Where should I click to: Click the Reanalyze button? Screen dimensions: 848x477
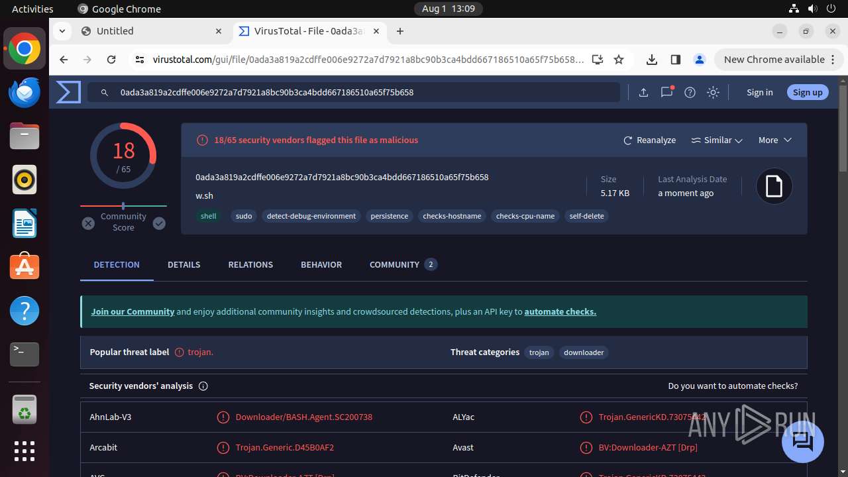coord(649,140)
